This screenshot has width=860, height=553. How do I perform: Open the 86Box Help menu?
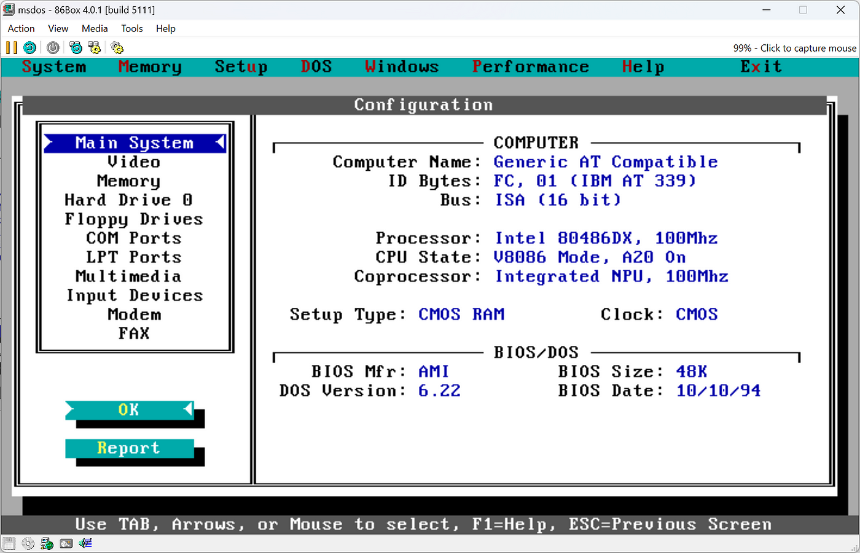coord(166,28)
